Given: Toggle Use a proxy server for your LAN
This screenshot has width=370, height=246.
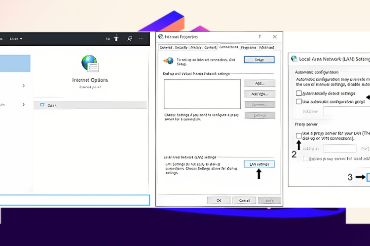Looking at the screenshot, I should pyautogui.click(x=298, y=135).
